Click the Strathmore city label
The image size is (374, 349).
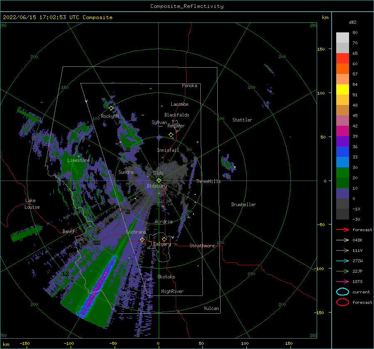pyautogui.click(x=202, y=246)
